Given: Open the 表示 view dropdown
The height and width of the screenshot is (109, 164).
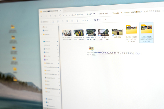Looking at the screenshot, I should pyautogui.click(x=98, y=20).
